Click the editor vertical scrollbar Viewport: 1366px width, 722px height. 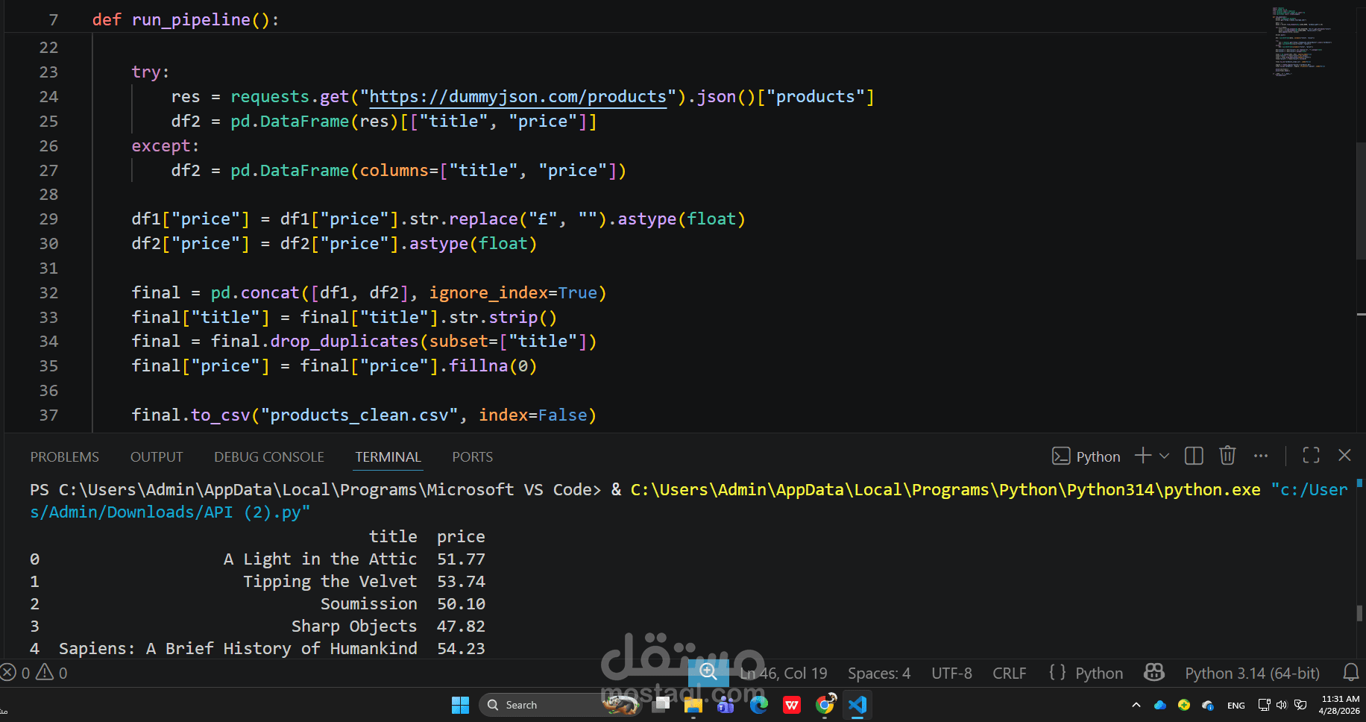click(x=1361, y=200)
